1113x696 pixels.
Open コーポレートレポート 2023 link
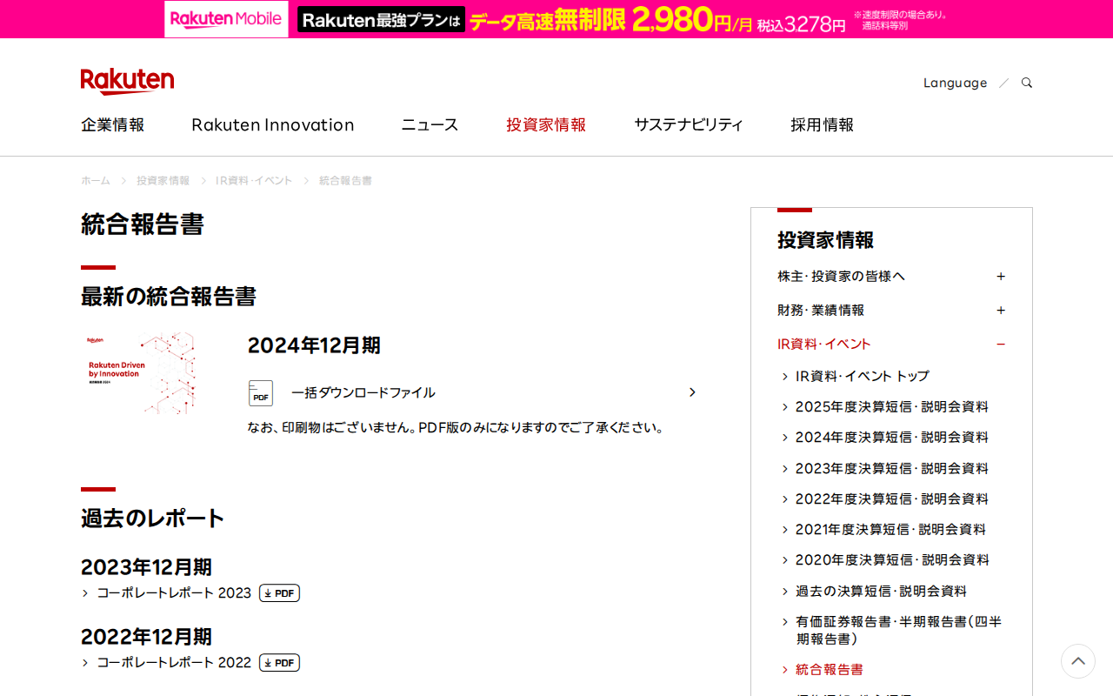[174, 593]
